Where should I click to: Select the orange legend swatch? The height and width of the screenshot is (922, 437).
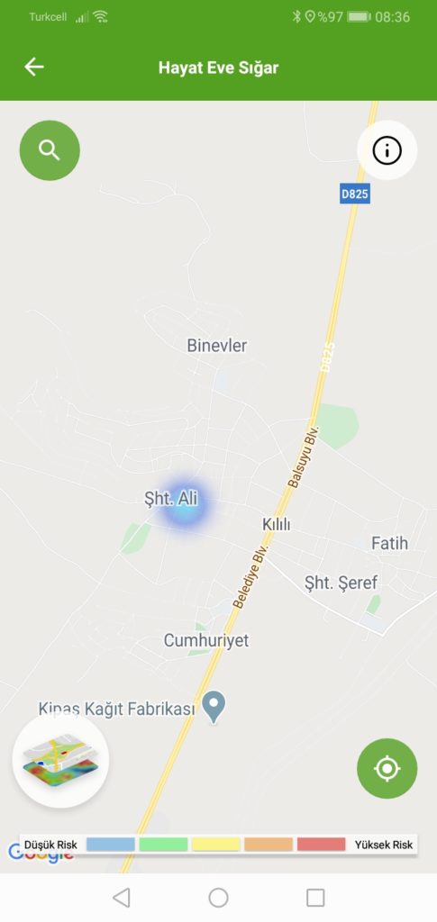pos(269,845)
